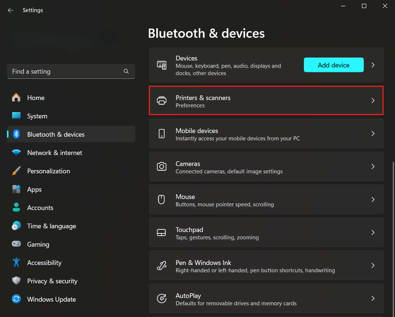Screen dimensions: 395x317
Task: Click the Mouse settings icon
Action: (161, 199)
